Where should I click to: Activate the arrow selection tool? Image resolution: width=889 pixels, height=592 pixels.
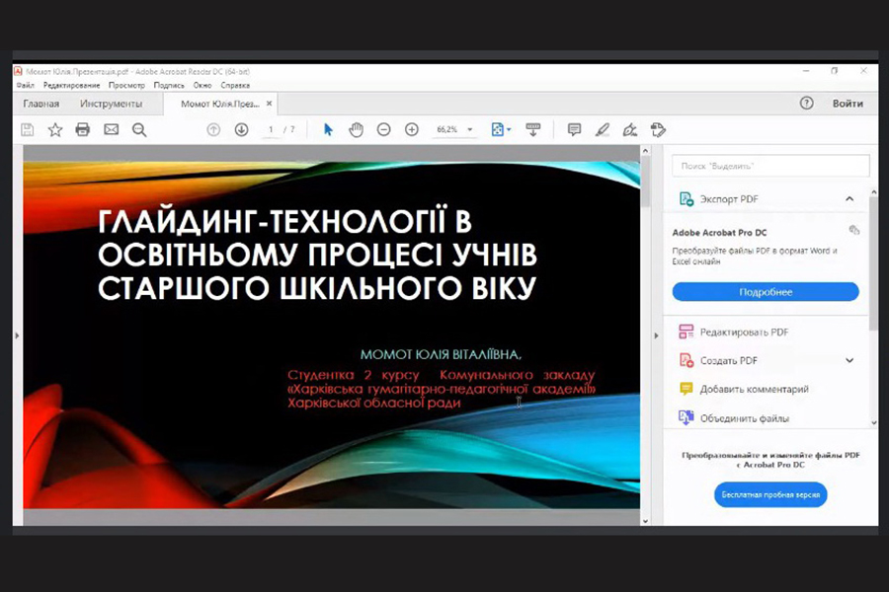(329, 129)
